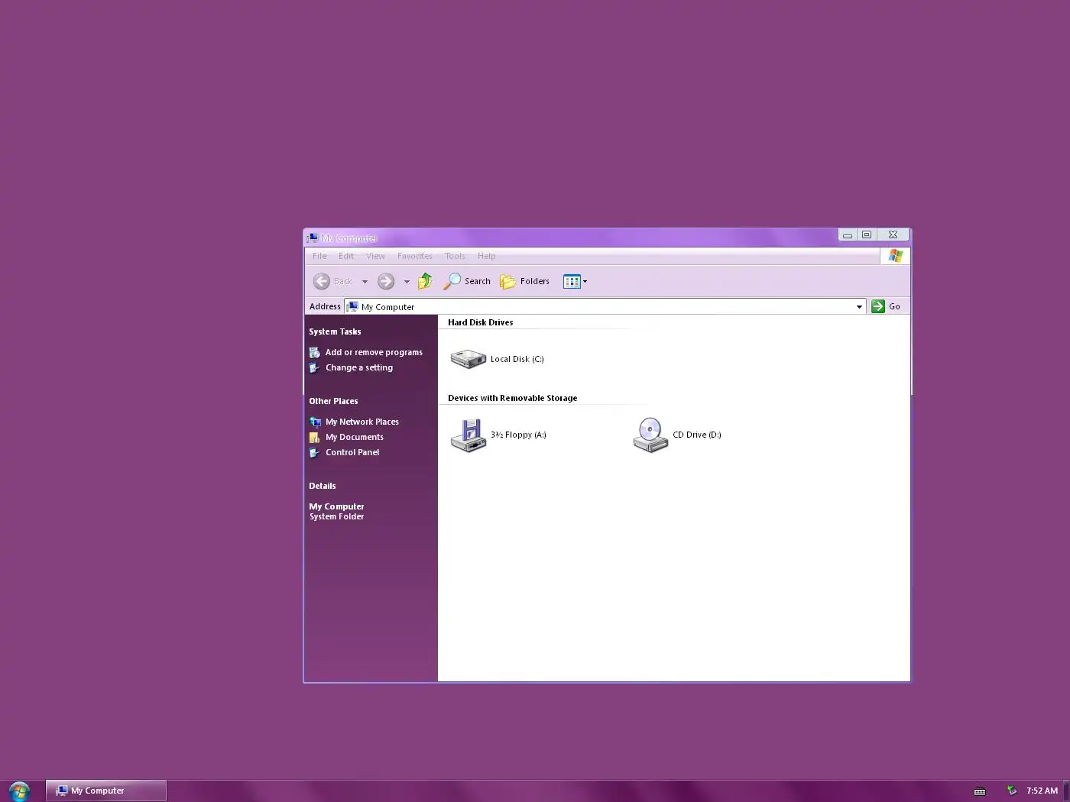The height and width of the screenshot is (802, 1070).
Task: Click the 7:52 AM clock
Action: [x=1042, y=791]
